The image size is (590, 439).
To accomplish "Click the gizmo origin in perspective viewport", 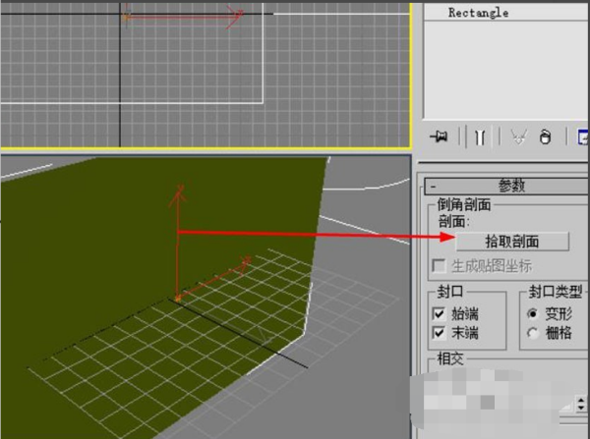I will point(177,298).
